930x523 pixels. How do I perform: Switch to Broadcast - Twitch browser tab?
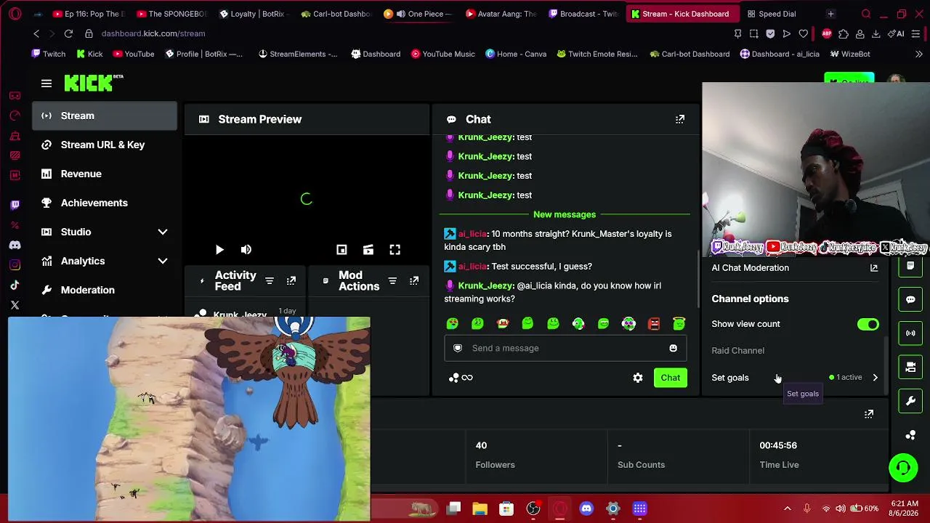(583, 14)
